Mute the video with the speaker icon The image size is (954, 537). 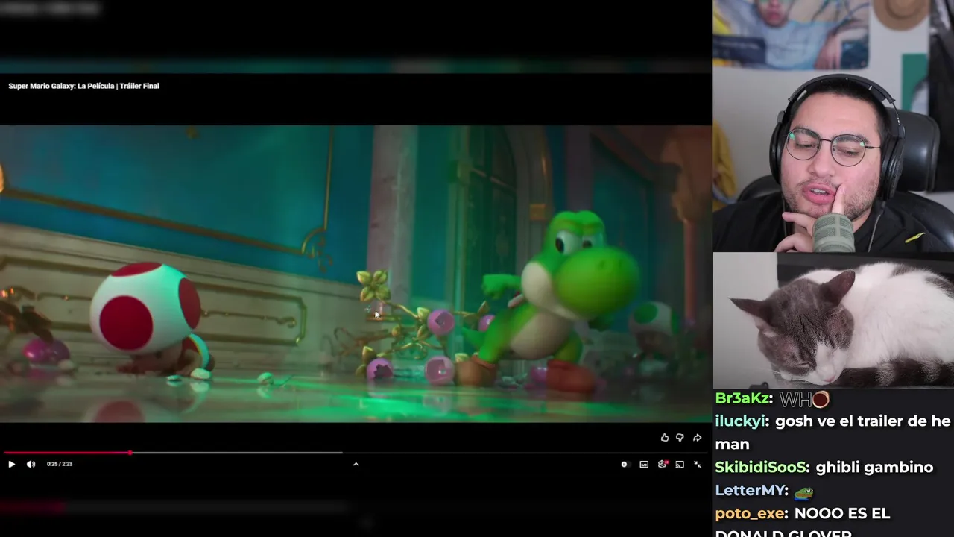(31, 464)
